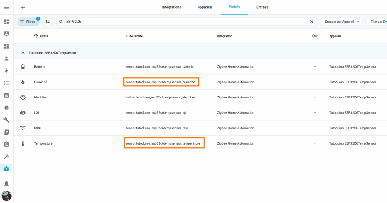Enter selection mode with checklist icon
Screen dimensions: 387x203
(48, 22)
